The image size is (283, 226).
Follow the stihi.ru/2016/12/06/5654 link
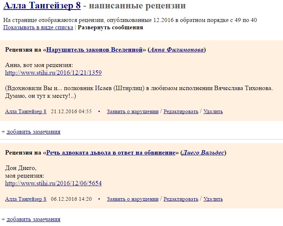53,184
